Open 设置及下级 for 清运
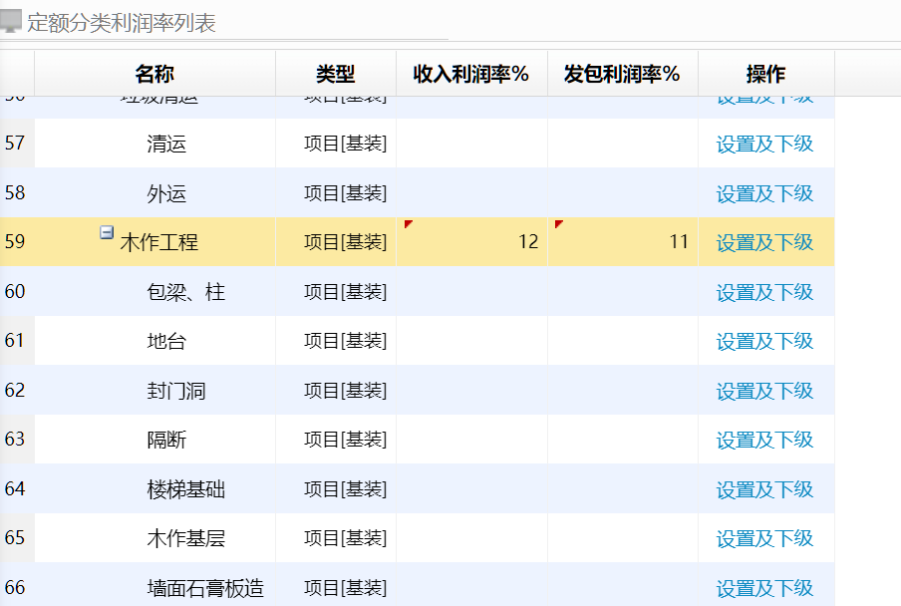Image resolution: width=901 pixels, height=606 pixels. click(x=765, y=144)
